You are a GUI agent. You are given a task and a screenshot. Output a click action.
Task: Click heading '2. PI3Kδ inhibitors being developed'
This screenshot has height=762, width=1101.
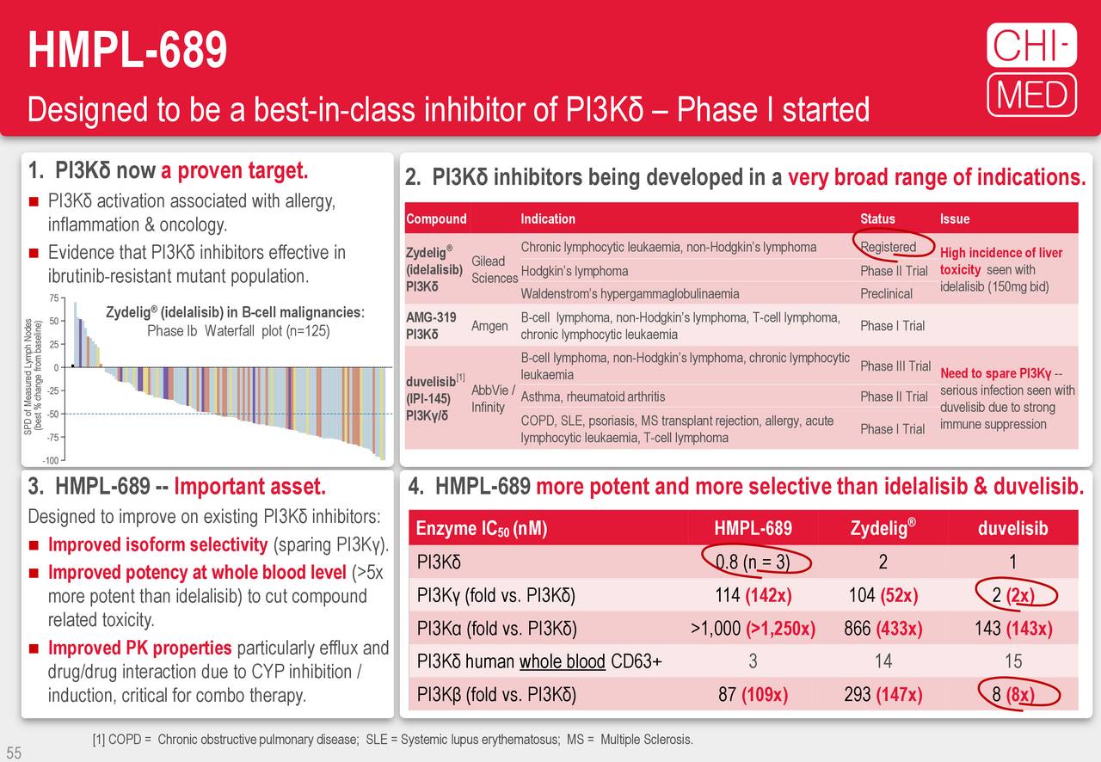click(x=745, y=178)
